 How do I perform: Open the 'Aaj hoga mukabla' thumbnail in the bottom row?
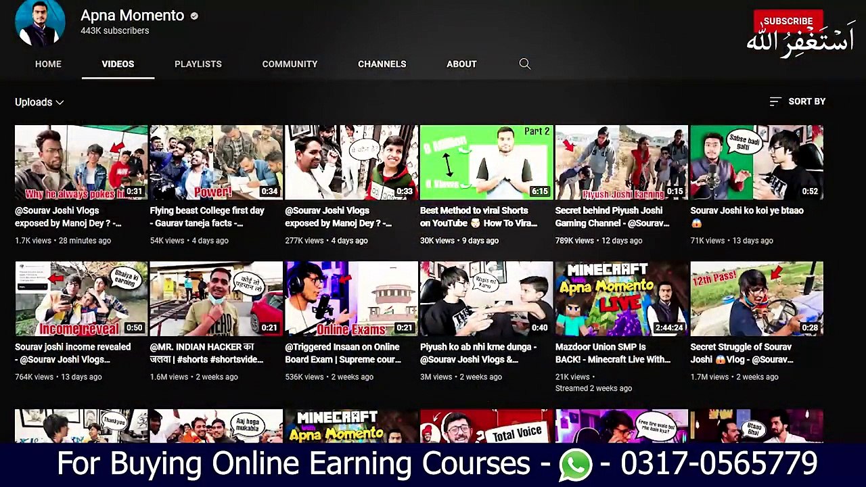(x=216, y=426)
